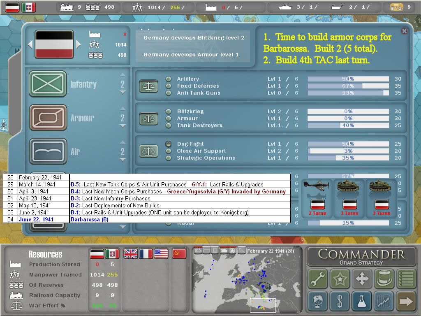This screenshot has height=316, width=421.
Task: Switch to next country using right arrow
Action: tap(79, 44)
